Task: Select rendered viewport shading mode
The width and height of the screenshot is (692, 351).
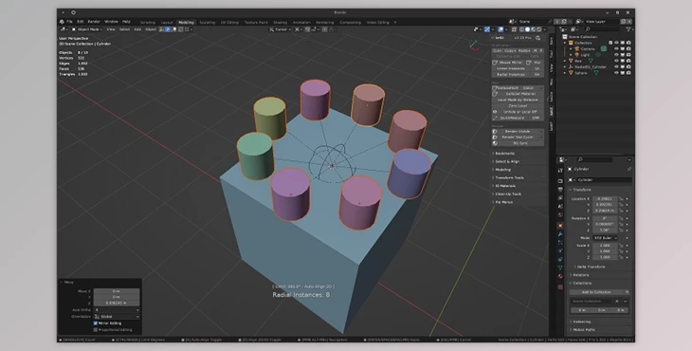Action: [x=538, y=29]
